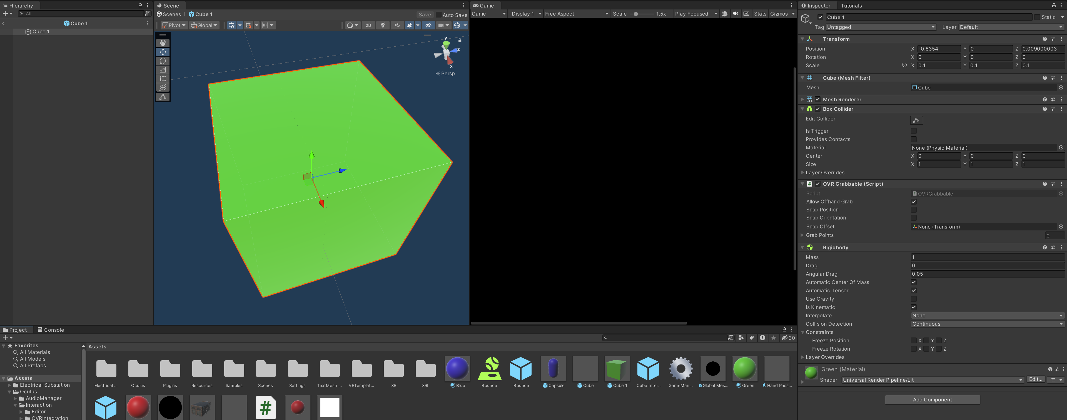Select the Scale tool in Scene view
This screenshot has height=420, width=1067.
(163, 69)
